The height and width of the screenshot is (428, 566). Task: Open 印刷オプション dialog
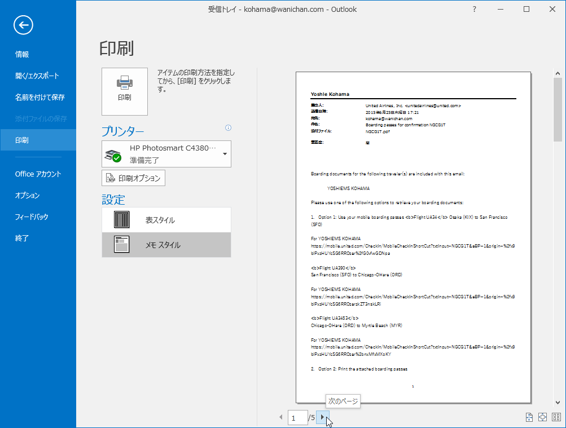coord(134,178)
